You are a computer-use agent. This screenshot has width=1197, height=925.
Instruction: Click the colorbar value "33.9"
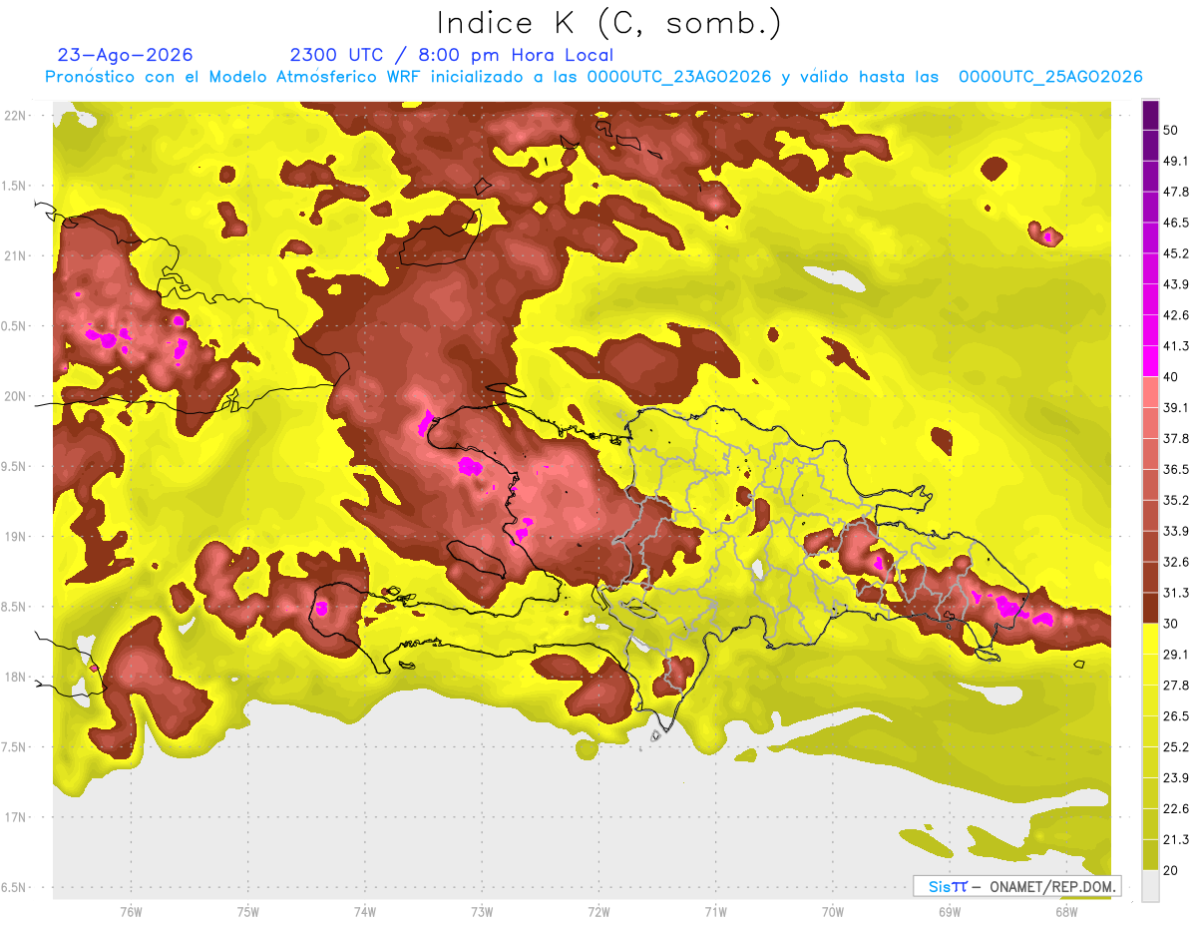pos(1177,531)
